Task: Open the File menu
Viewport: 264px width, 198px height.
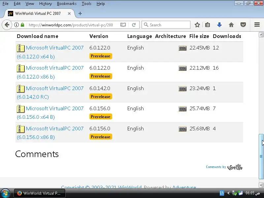Action: click(6, 4)
